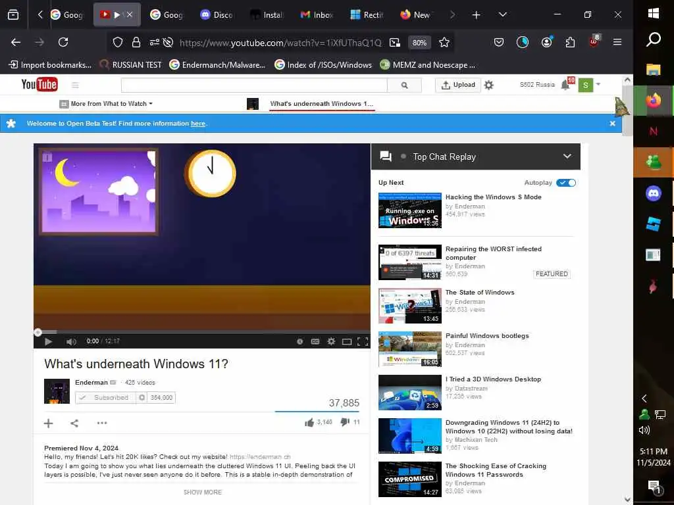Open Painful Windows bootlegs thumbnail
This screenshot has height=505, width=674.
click(409, 349)
